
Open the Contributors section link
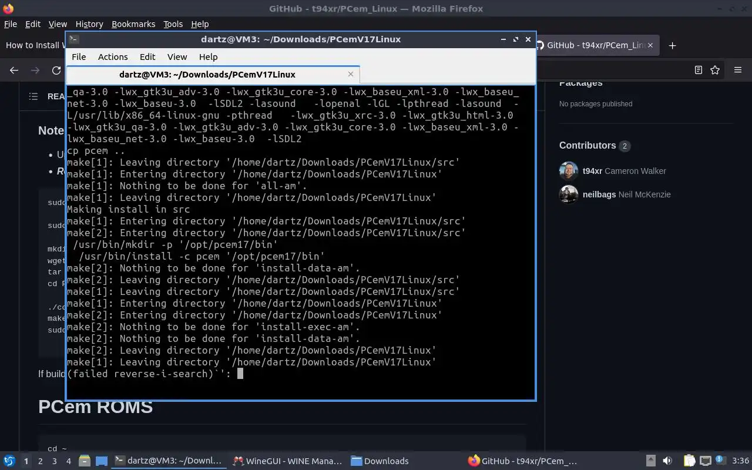pyautogui.click(x=595, y=146)
